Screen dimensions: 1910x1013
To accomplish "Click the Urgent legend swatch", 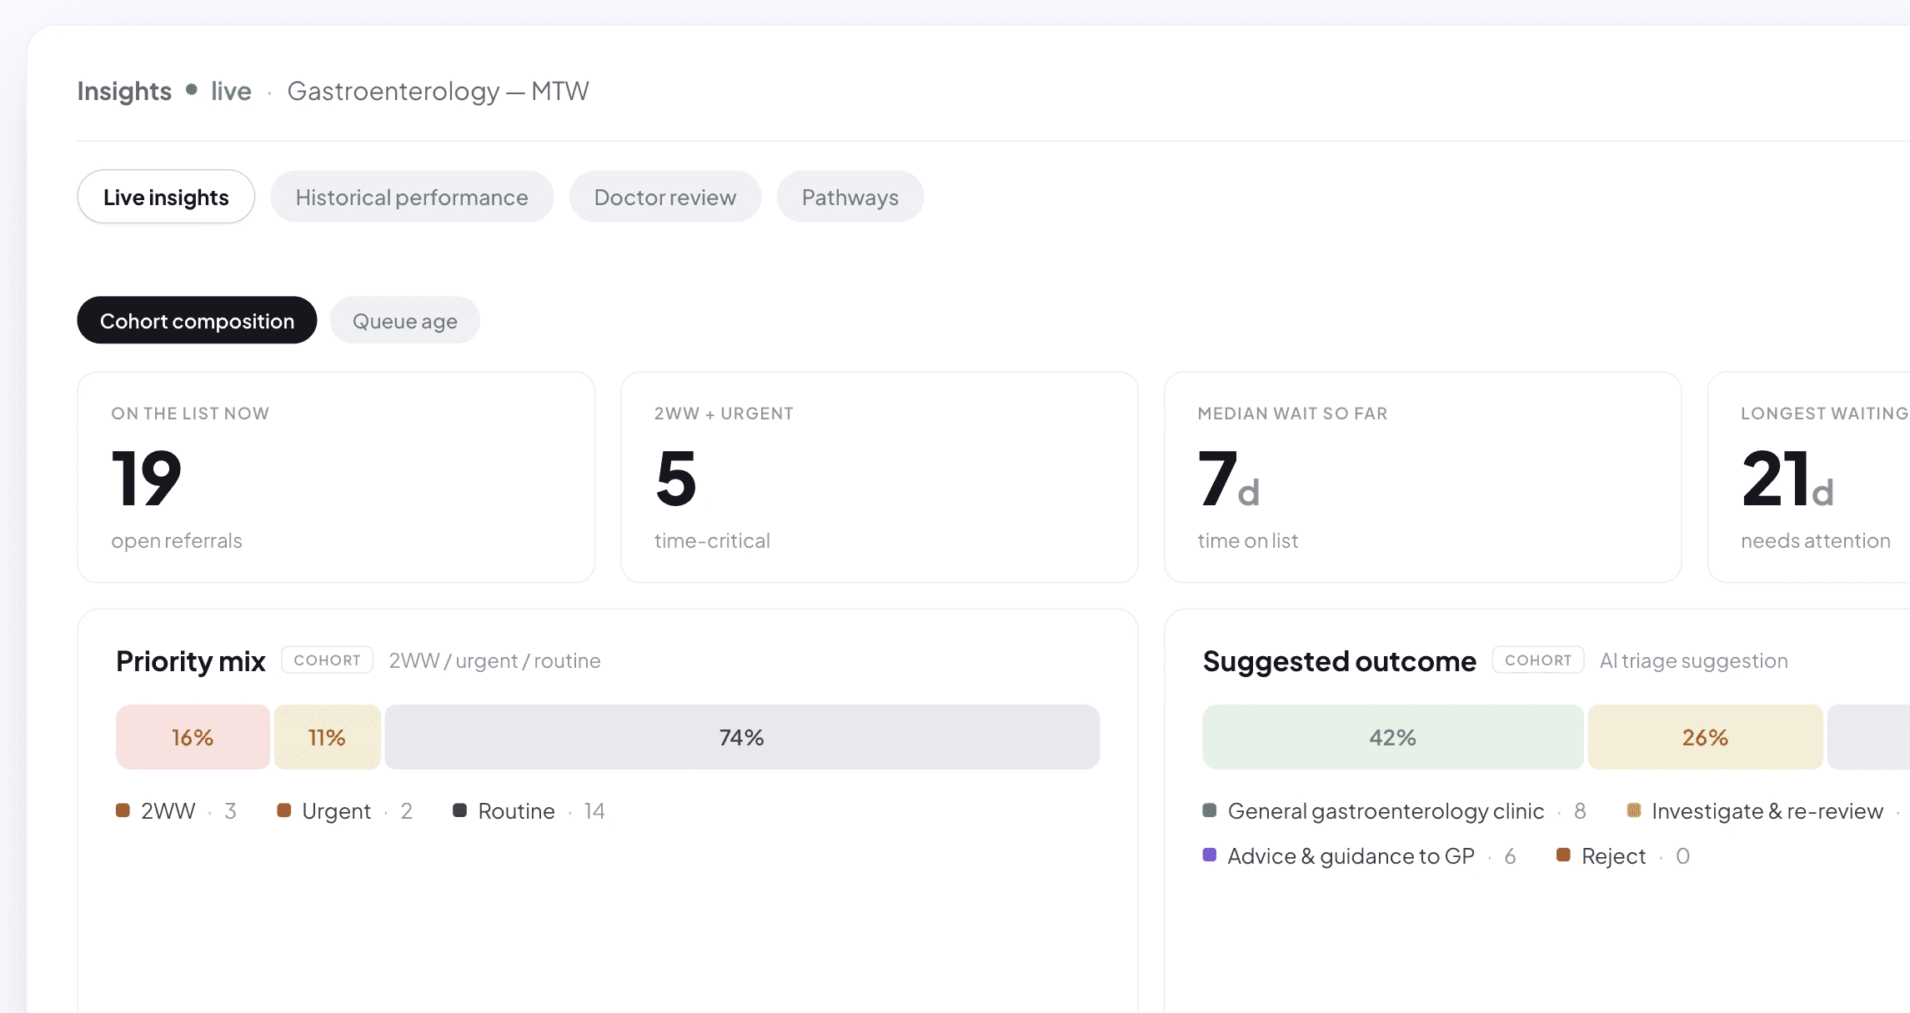I will point(283,810).
